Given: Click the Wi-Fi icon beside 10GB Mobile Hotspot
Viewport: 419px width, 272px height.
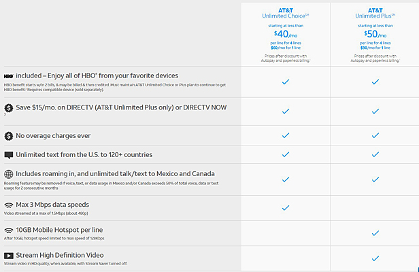Looking at the screenshot, I should 8,230.
